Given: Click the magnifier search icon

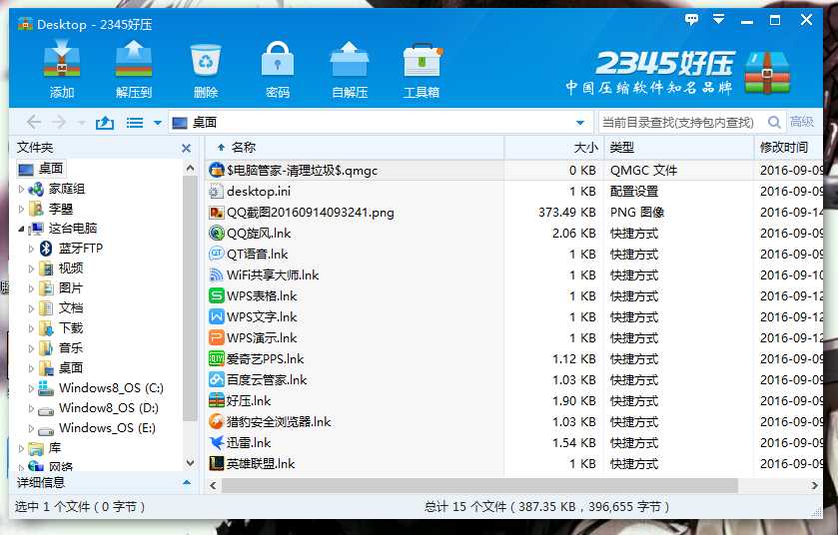Looking at the screenshot, I should pyautogui.click(x=774, y=122).
